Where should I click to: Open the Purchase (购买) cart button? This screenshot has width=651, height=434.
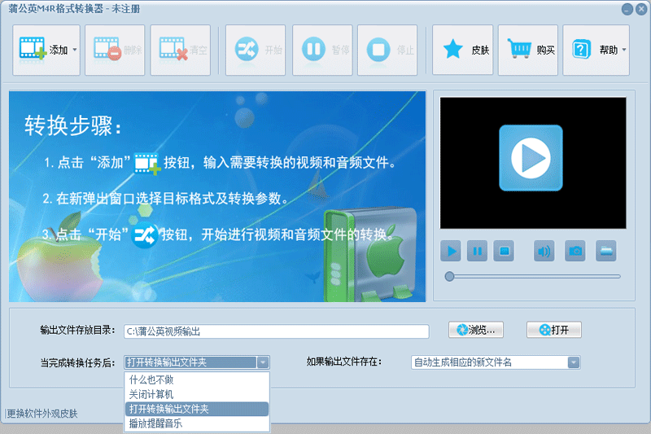[528, 50]
